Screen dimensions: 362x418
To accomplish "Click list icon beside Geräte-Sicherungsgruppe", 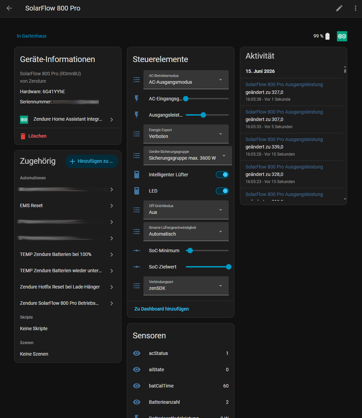I will point(137,156).
